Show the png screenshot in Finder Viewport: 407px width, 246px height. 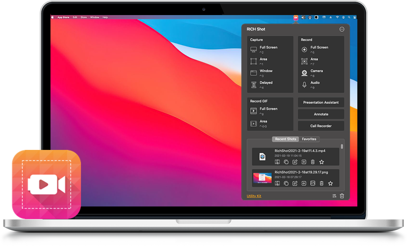point(277,183)
